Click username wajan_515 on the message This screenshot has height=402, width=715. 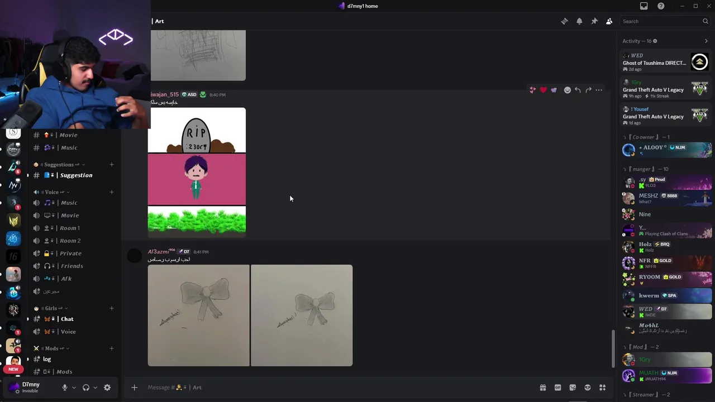point(164,94)
